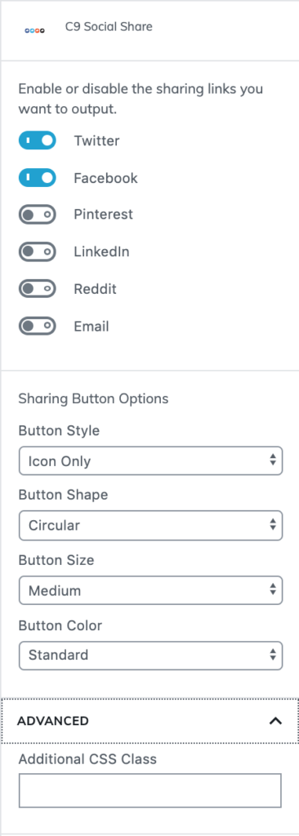
Task: Focus the Additional CSS Class field
Action: click(150, 790)
